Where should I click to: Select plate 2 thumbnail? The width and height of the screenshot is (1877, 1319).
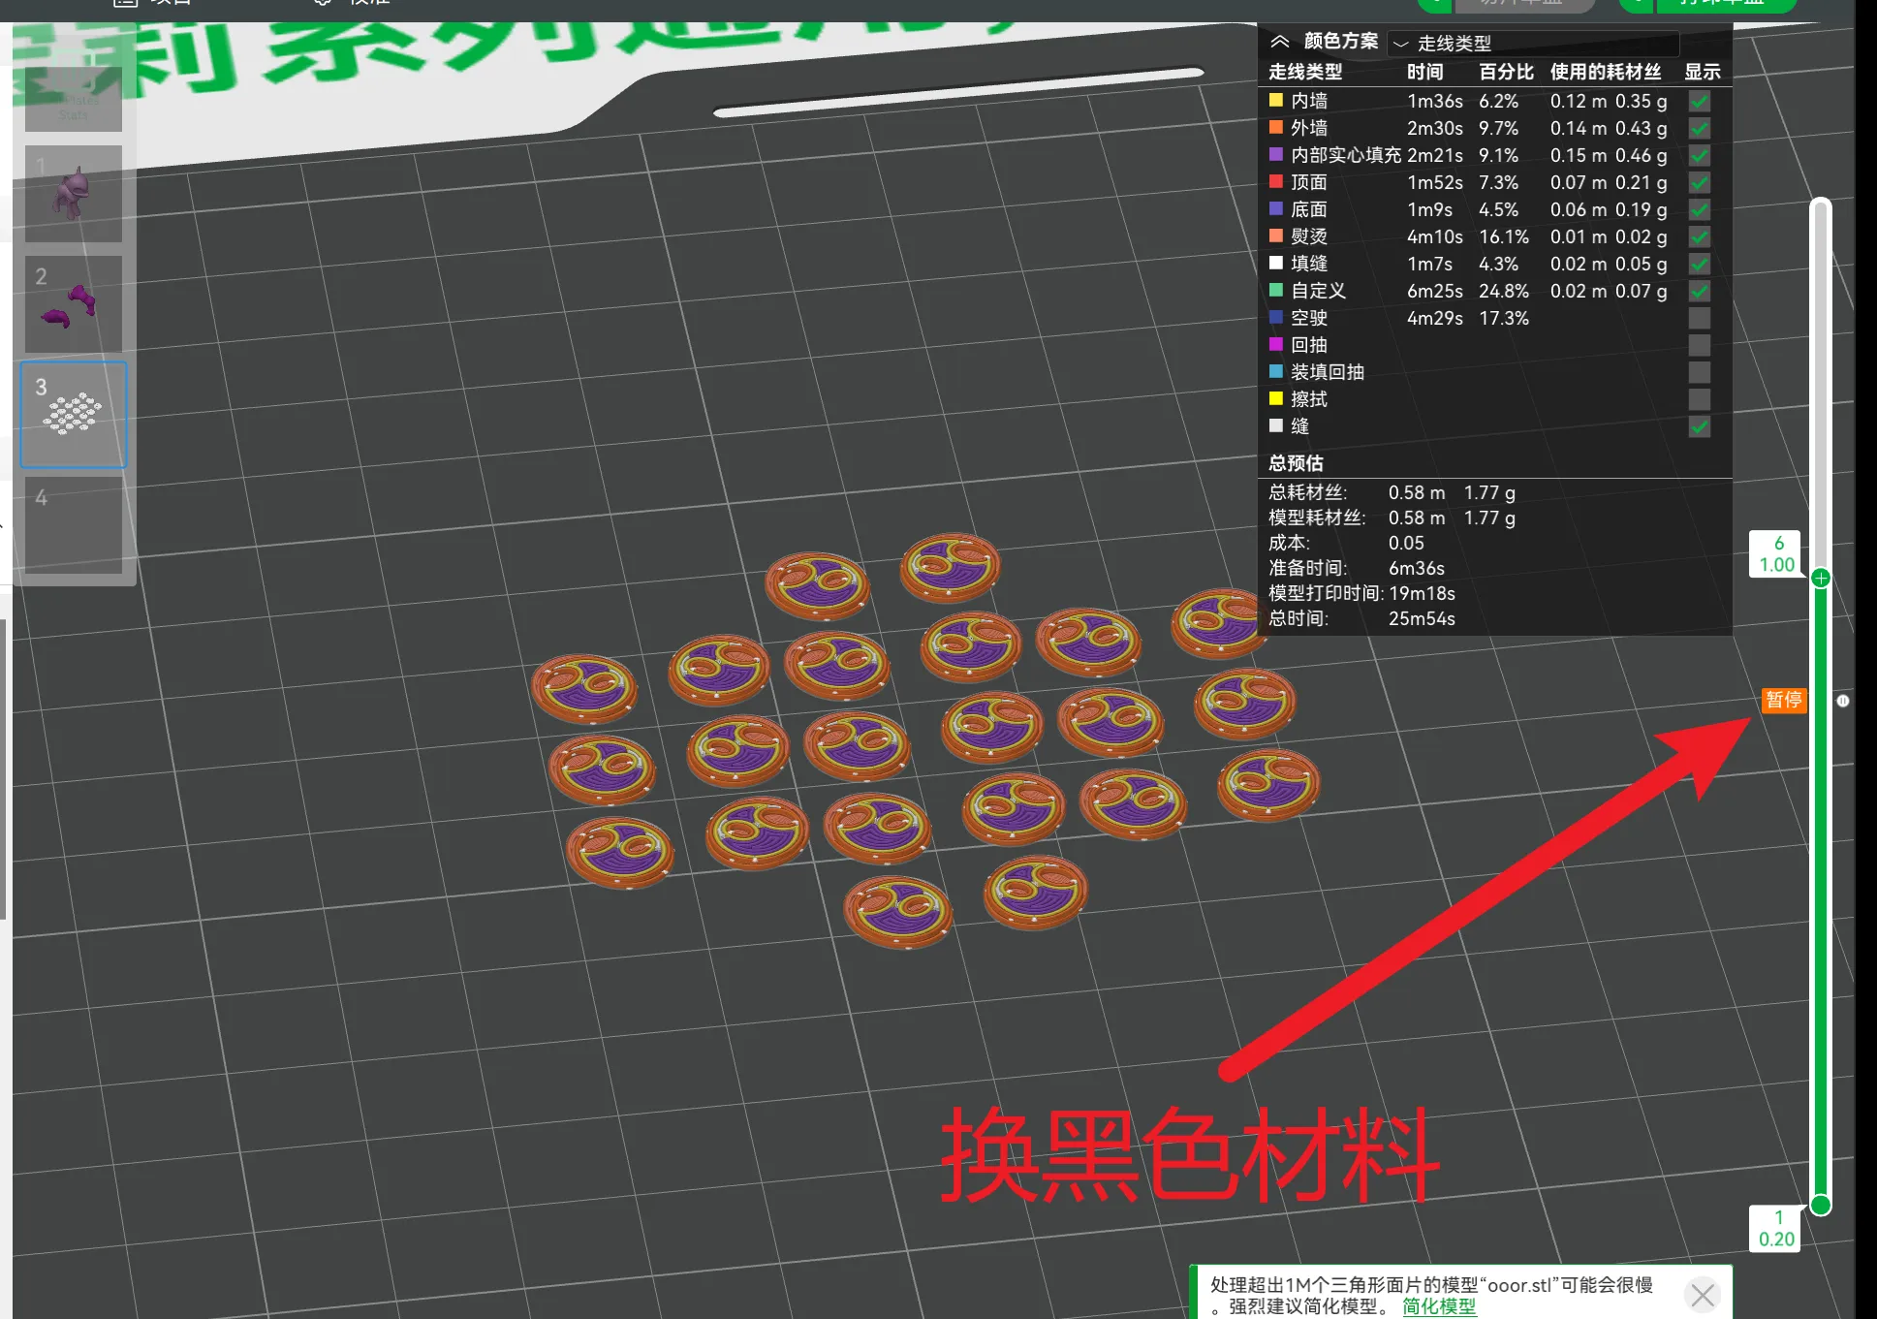pos(74,304)
